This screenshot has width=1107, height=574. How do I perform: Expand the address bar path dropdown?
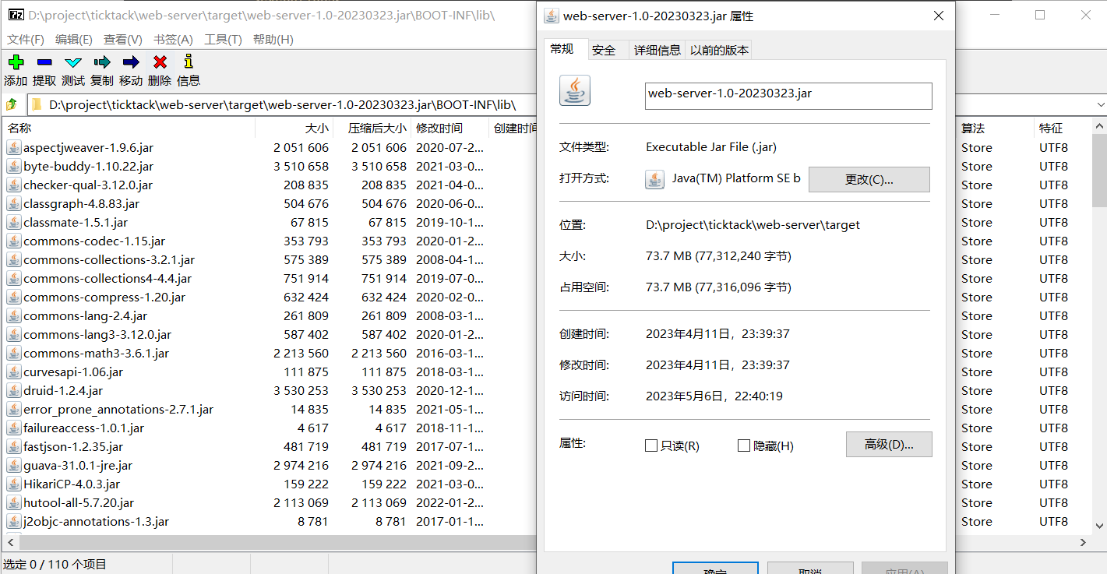1101,104
